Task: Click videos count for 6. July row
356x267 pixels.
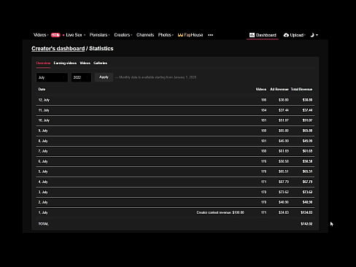Action: point(264,161)
